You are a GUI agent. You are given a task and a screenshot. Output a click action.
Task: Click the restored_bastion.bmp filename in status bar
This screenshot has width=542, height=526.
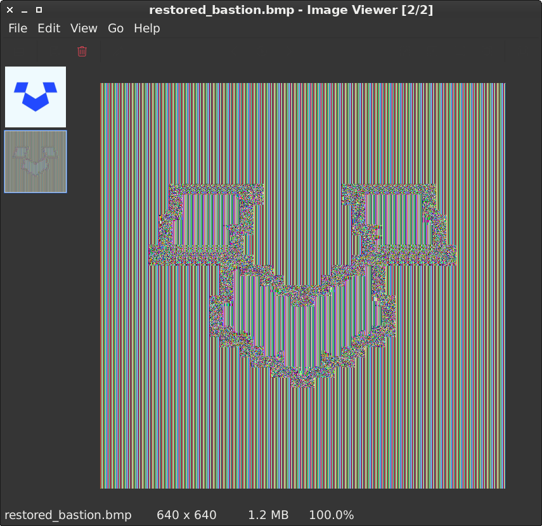click(x=68, y=515)
